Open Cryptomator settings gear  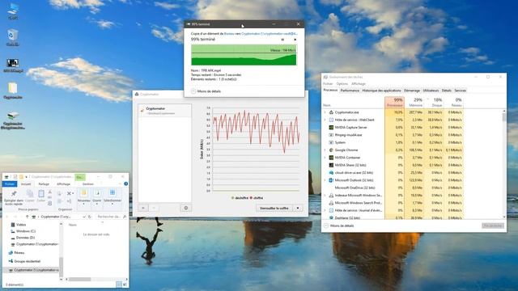coord(185,209)
